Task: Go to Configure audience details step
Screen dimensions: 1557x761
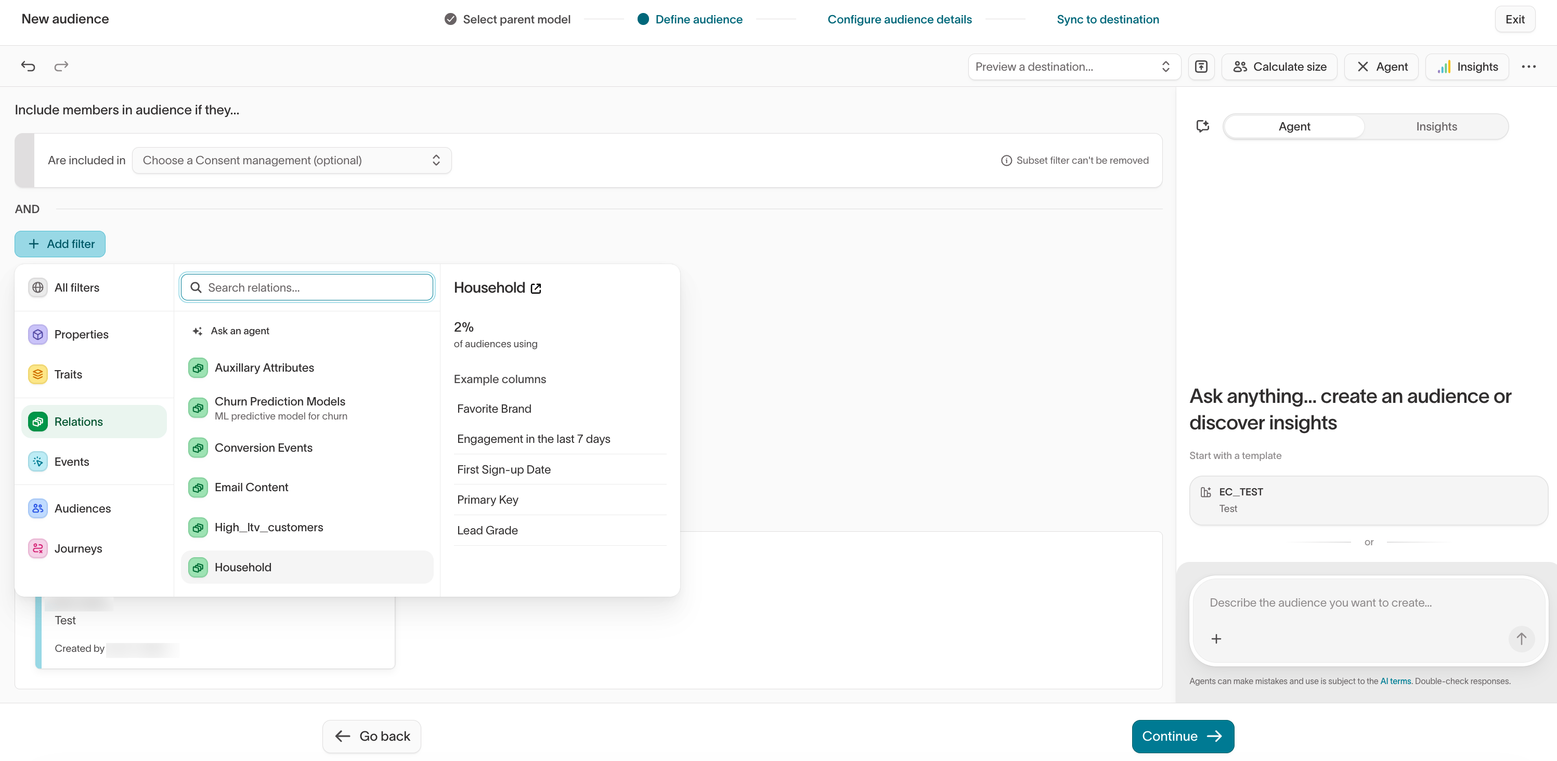Action: click(x=899, y=19)
